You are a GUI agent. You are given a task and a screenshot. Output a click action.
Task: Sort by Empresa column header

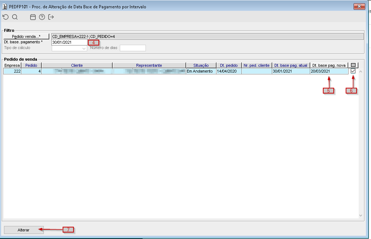point(12,65)
